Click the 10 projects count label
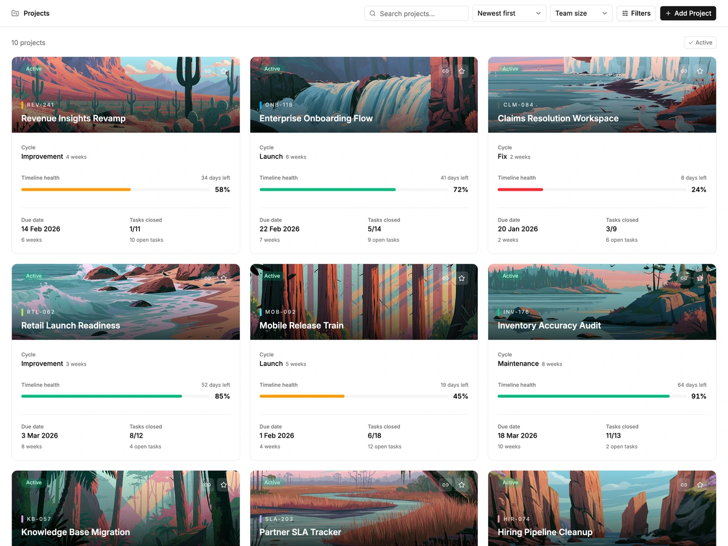 (x=28, y=43)
